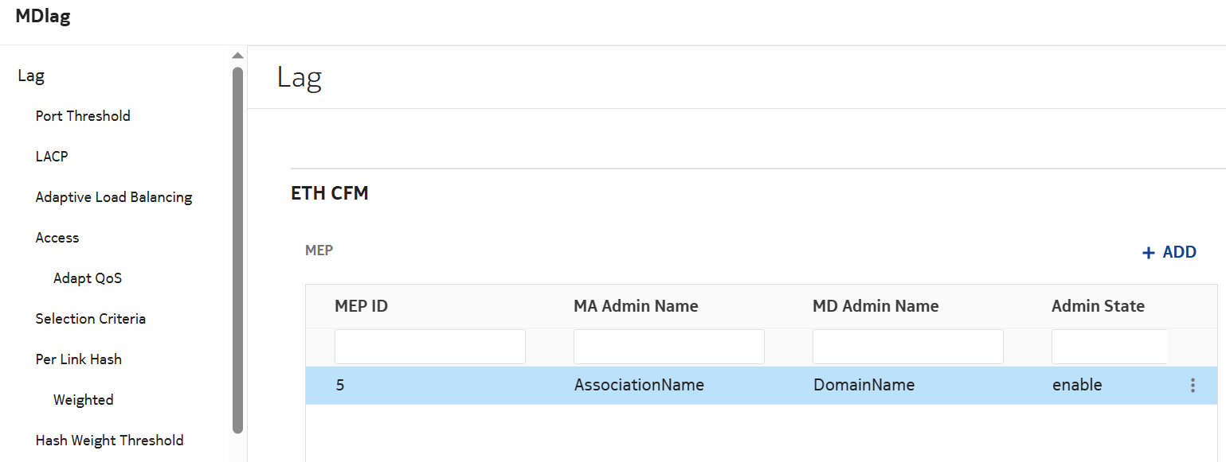This screenshot has height=462, width=1226.
Task: Select the MEP row with ID 5
Action: tap(637, 386)
